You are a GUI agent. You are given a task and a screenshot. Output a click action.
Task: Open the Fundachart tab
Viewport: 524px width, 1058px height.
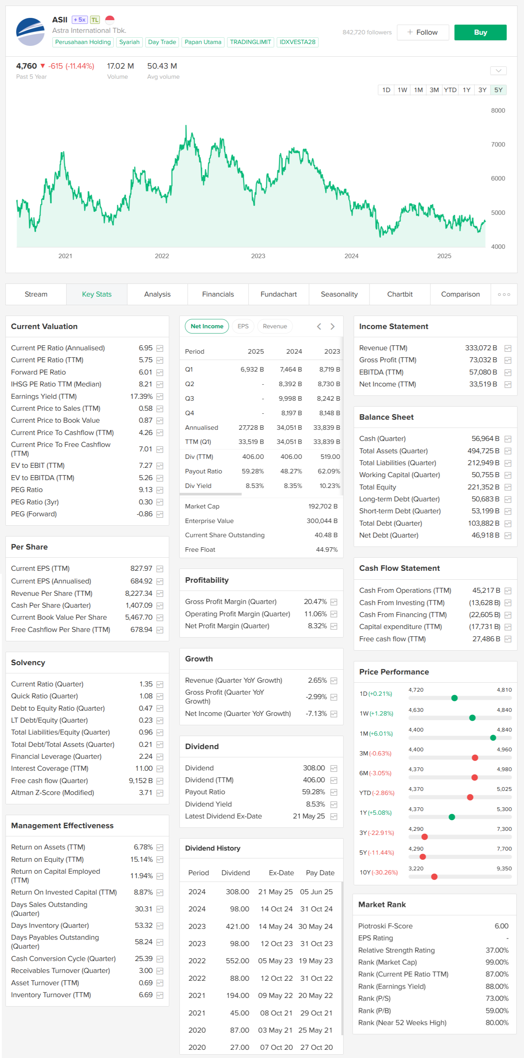tap(279, 294)
